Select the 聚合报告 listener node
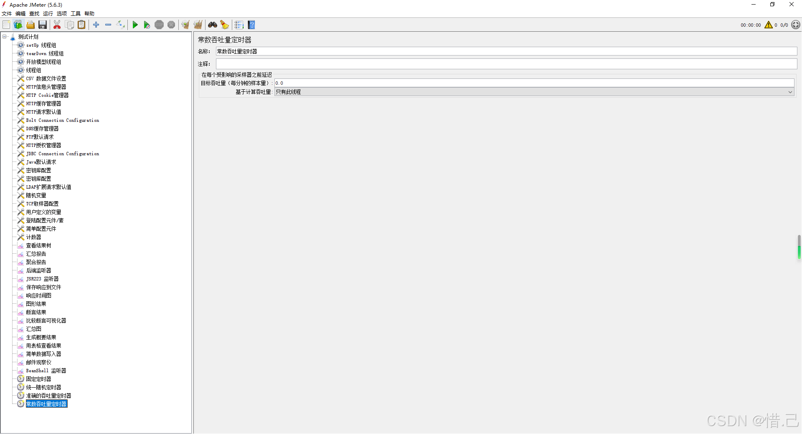 pyautogui.click(x=36, y=262)
